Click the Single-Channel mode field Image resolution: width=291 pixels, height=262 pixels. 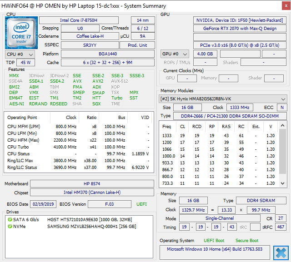(x=220, y=218)
